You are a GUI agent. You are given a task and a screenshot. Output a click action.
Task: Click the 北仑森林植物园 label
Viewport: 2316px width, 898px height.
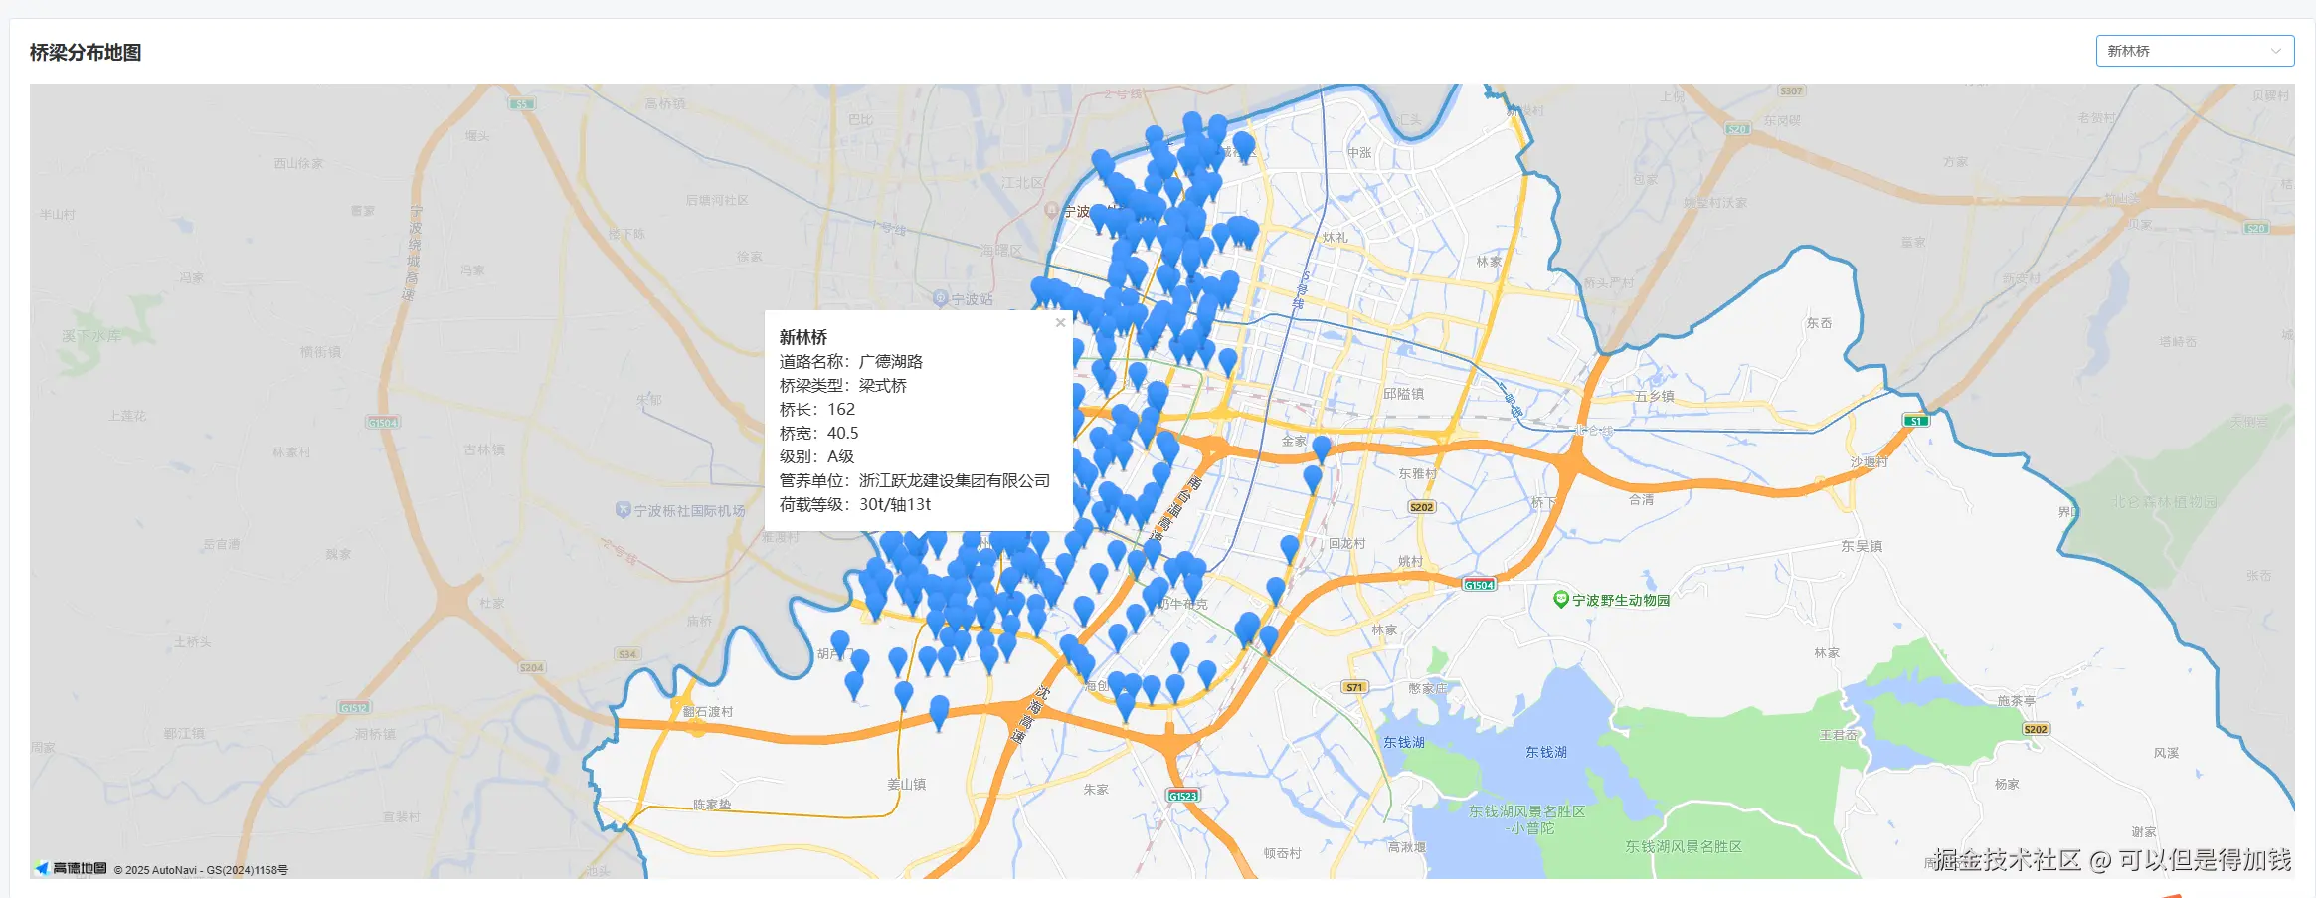(x=2165, y=502)
